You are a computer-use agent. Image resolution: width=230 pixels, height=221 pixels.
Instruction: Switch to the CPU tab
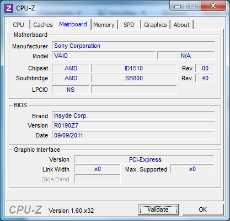[18, 25]
